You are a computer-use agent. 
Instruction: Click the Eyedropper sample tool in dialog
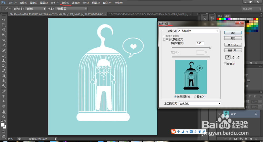228,57
